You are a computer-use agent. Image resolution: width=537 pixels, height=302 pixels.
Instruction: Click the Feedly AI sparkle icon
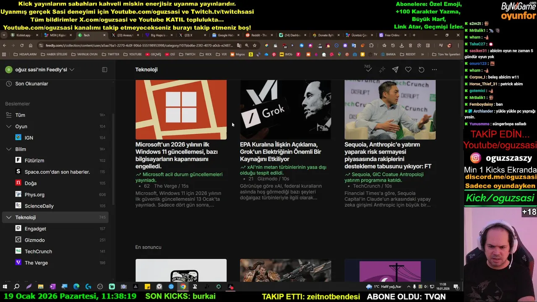click(382, 70)
